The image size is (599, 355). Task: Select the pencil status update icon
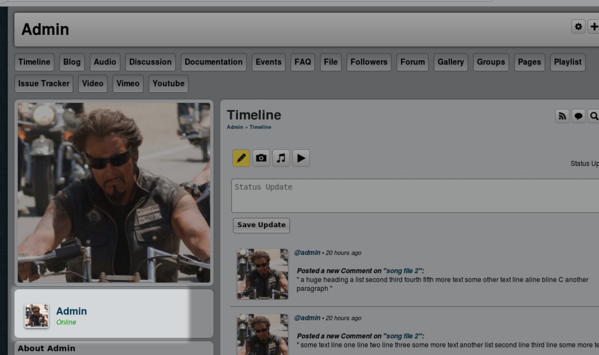pos(241,158)
